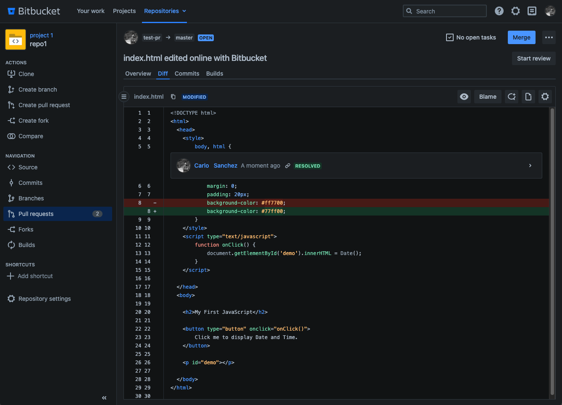Image resolution: width=562 pixels, height=405 pixels.
Task: Click the test-pr branch label
Action: (x=152, y=38)
